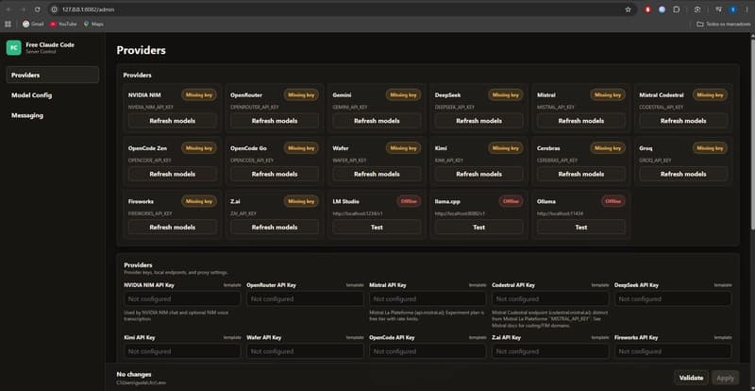This screenshot has width=755, height=391.
Task: Refresh models for NVIDIA NIM
Action: (x=173, y=121)
